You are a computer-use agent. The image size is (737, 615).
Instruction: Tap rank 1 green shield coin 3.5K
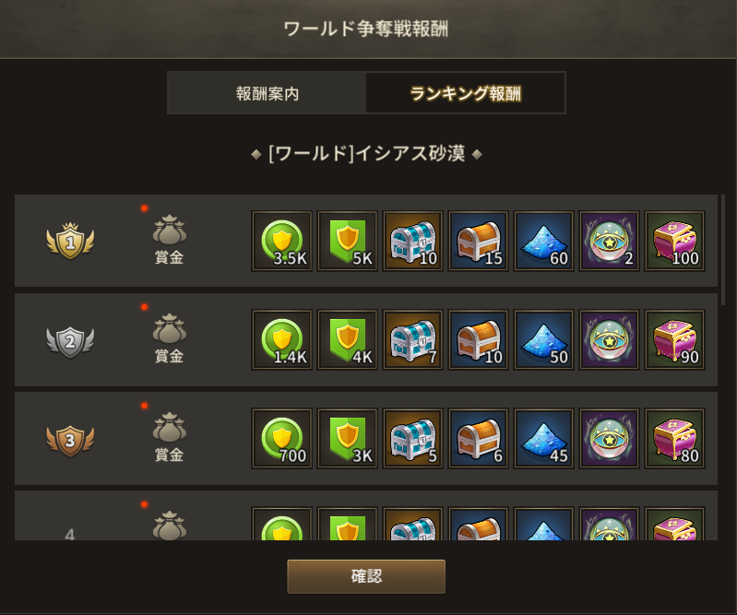[282, 241]
